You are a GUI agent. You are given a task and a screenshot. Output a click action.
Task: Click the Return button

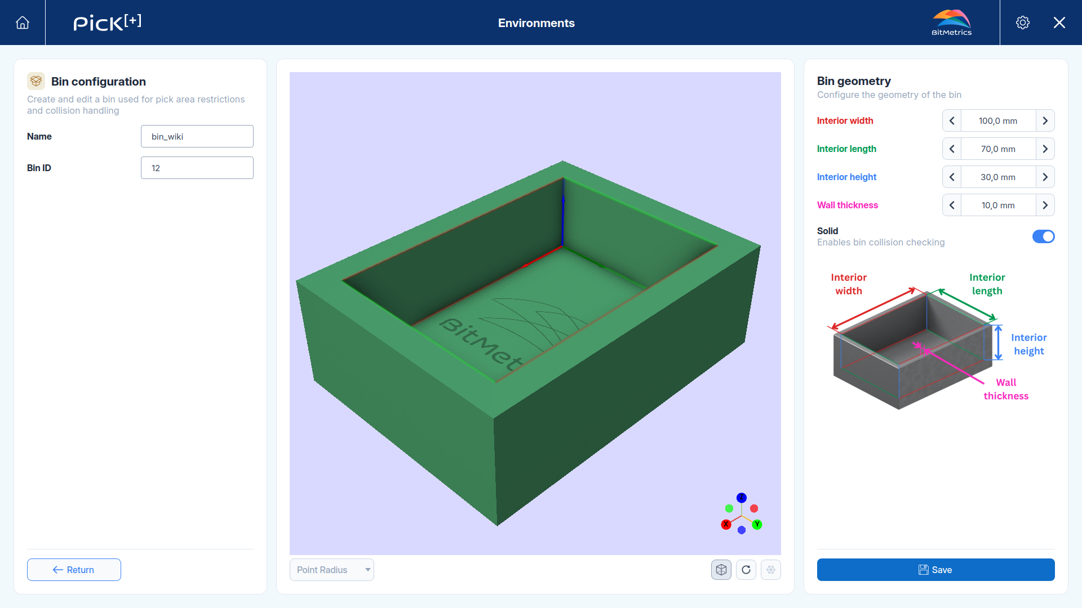[74, 570]
